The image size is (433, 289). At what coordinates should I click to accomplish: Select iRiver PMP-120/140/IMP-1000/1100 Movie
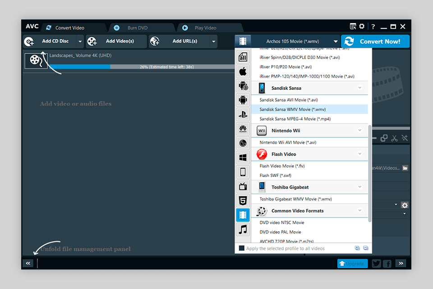pos(309,76)
